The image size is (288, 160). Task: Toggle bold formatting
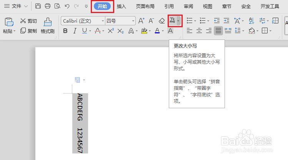(x=65, y=31)
